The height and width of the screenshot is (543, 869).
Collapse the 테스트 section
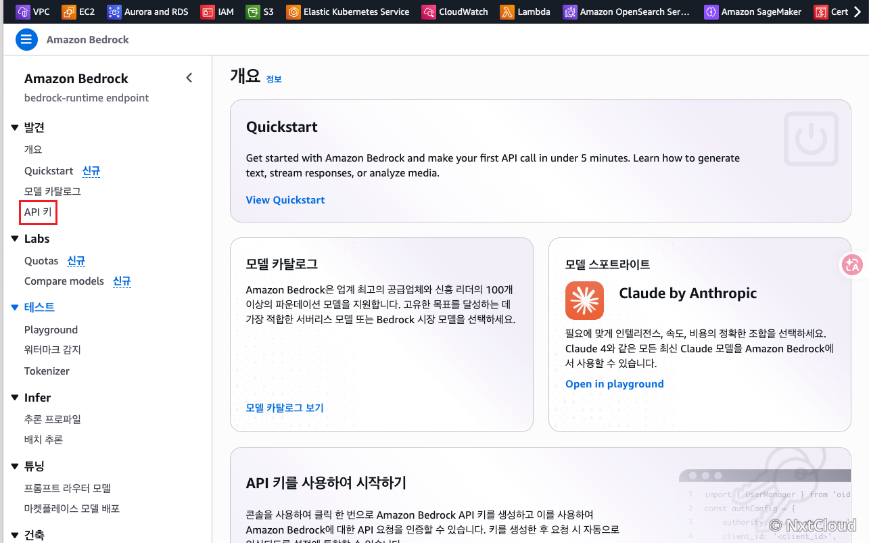tap(15, 307)
